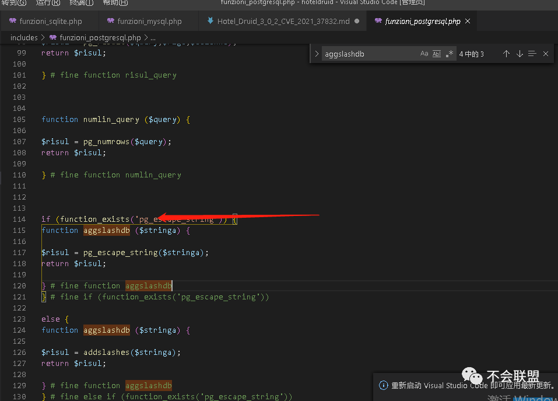Close the funzioni_postgresql.php tab

click(468, 21)
